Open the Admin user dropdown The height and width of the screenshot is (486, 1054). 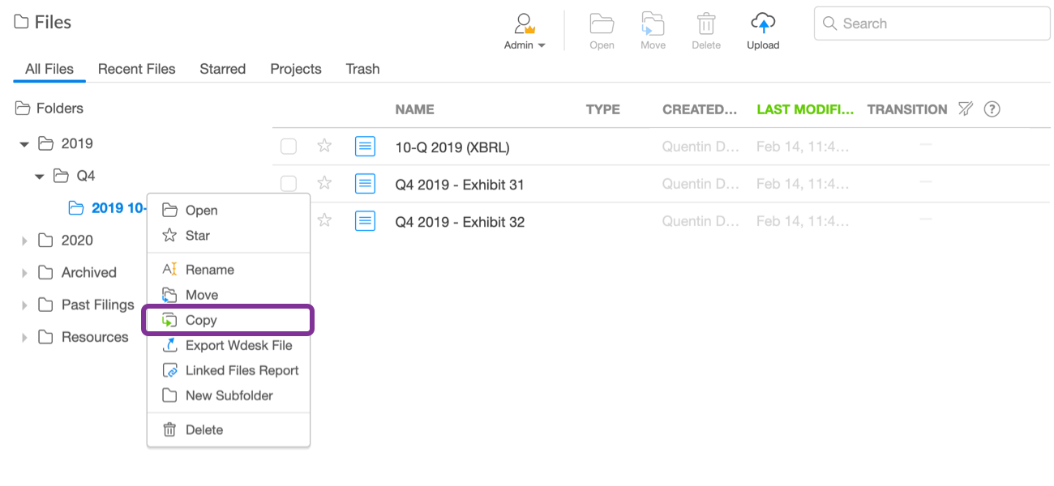525,32
